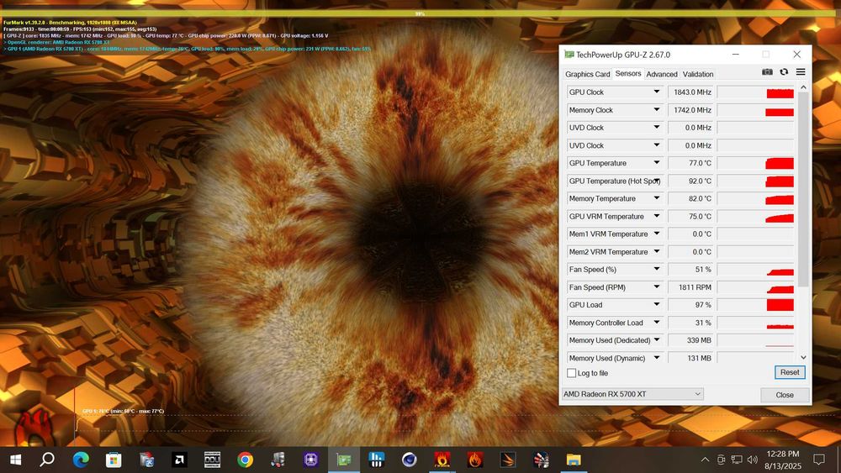Click the sensor list vertical scrollbar
The image size is (841, 473).
pyautogui.click(x=803, y=189)
